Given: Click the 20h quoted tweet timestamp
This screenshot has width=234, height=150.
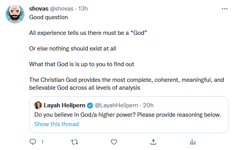Looking at the screenshot, I should point(148,105).
